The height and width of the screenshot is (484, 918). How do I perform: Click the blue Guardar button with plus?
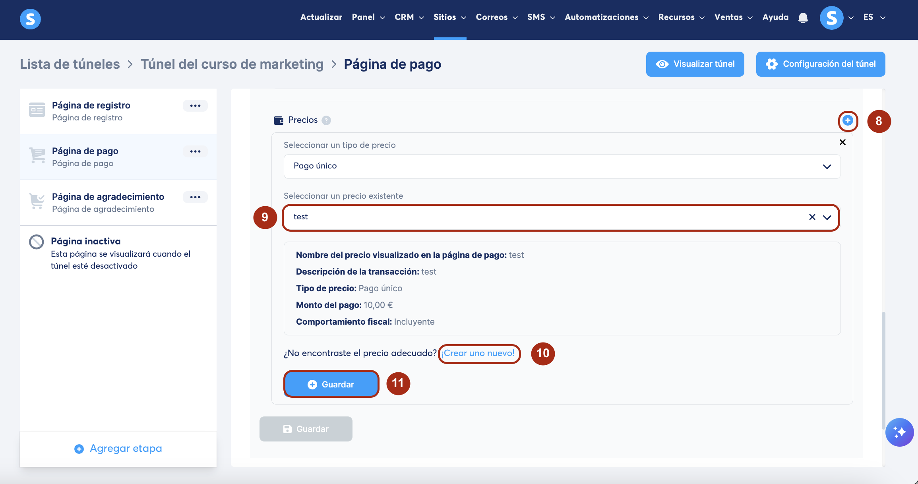[x=331, y=384]
